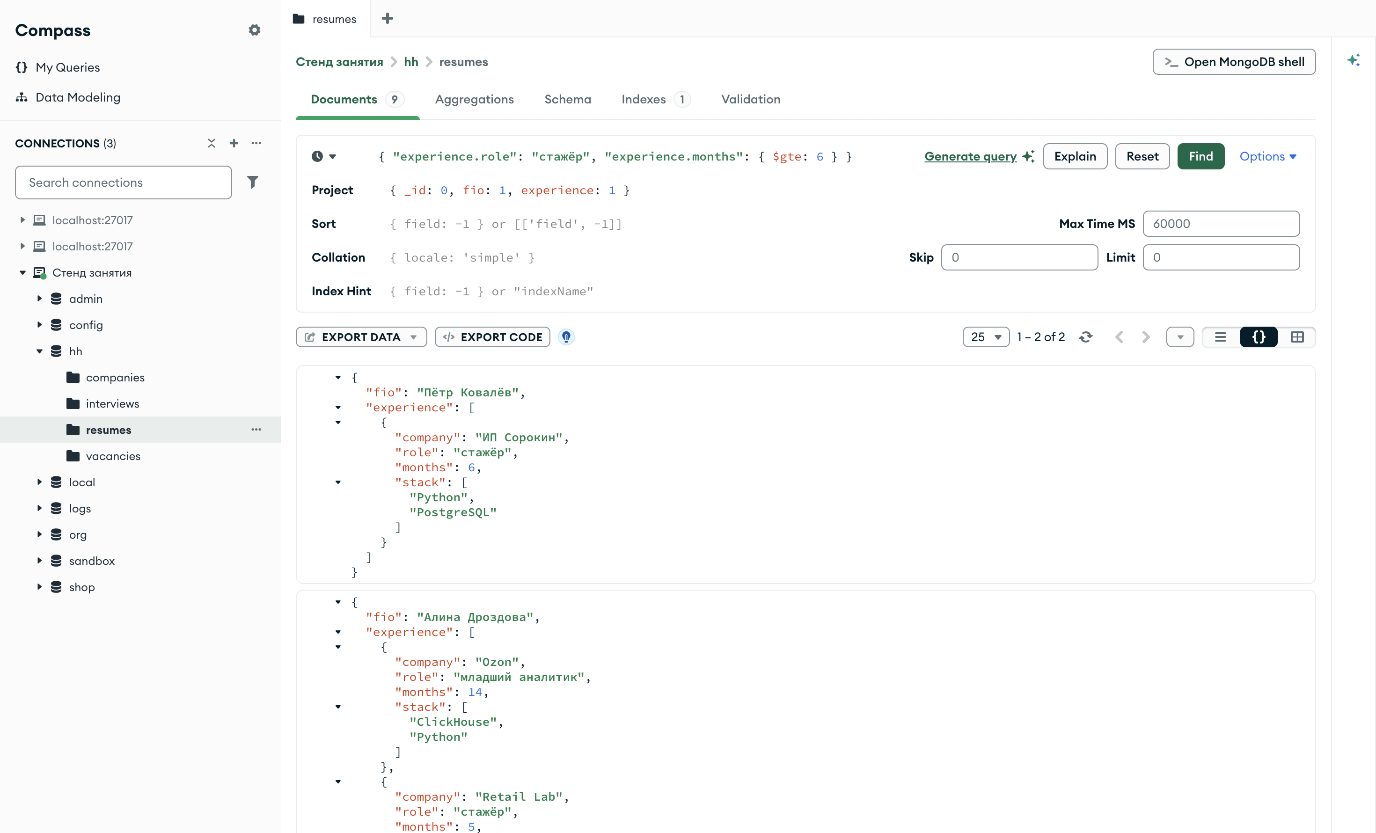Image resolution: width=1376 pixels, height=833 pixels.
Task: Open Data Modeling section
Action: (78, 97)
